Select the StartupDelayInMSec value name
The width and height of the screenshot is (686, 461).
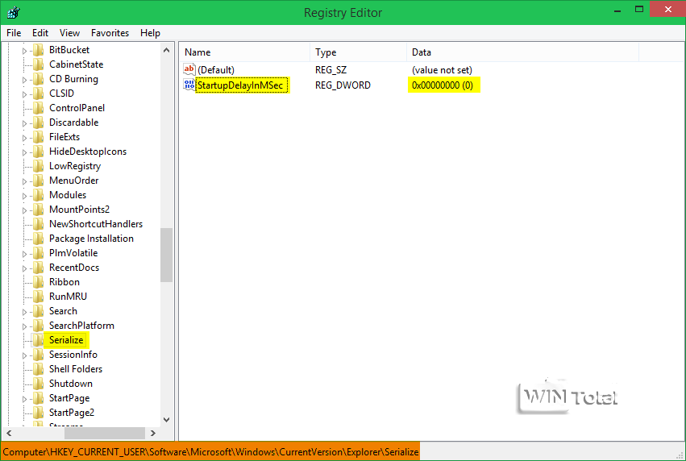coord(240,85)
